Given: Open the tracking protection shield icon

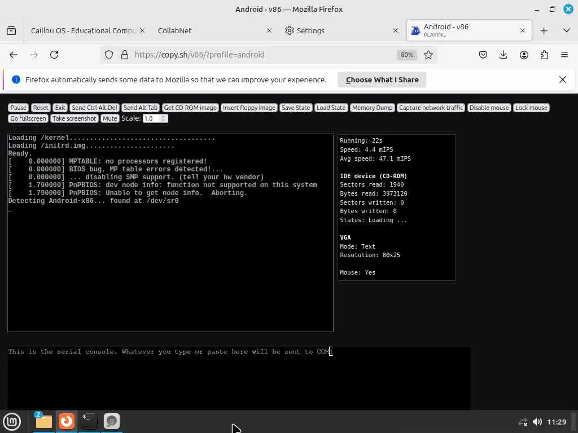Looking at the screenshot, I should (x=109, y=55).
